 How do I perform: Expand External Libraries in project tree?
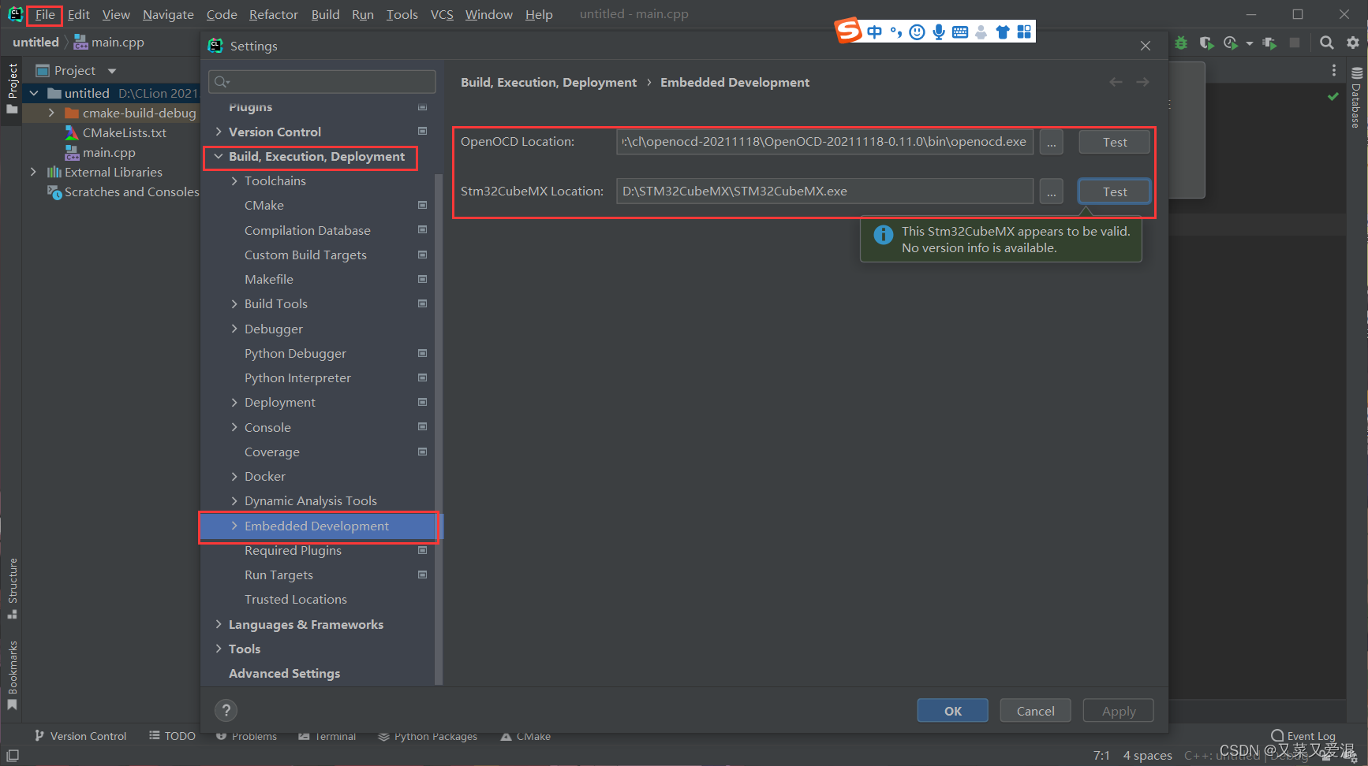tap(33, 172)
